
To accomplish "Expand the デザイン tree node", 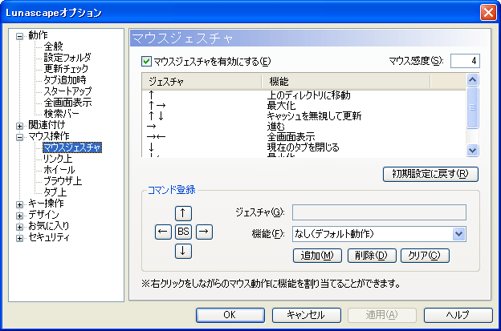I will (x=20, y=216).
